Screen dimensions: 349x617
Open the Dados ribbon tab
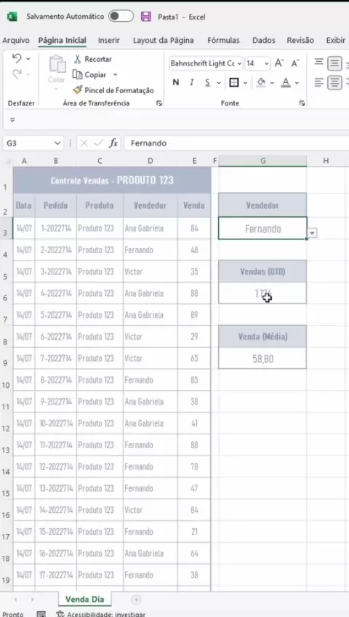tap(264, 40)
